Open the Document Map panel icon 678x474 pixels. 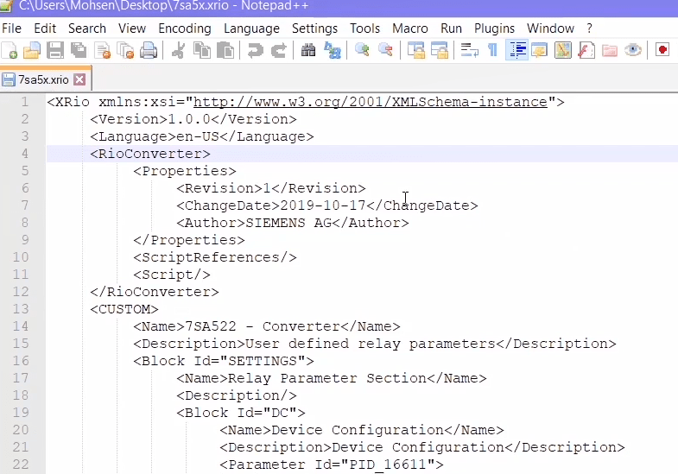pos(563,51)
